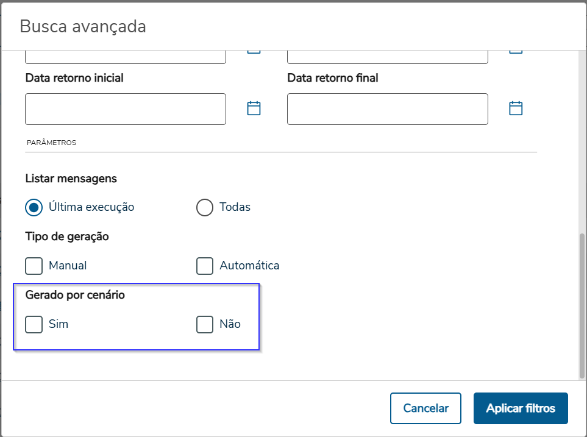587x437 pixels.
Task: Click the Busca avançada dialog title
Action: pos(83,26)
